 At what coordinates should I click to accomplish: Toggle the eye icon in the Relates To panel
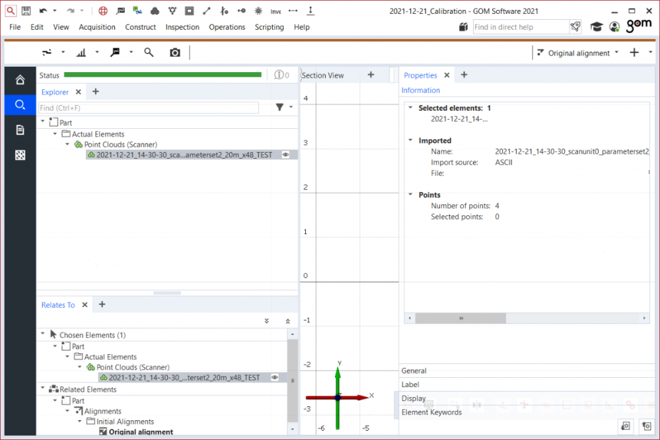(x=274, y=377)
